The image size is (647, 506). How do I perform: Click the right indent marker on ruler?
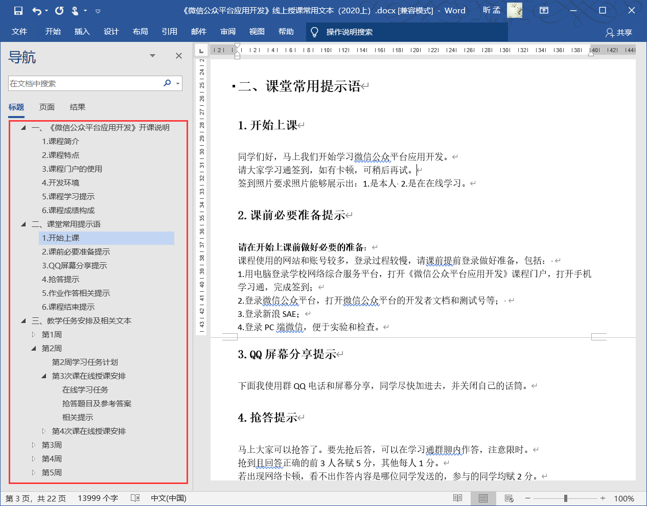(591, 53)
